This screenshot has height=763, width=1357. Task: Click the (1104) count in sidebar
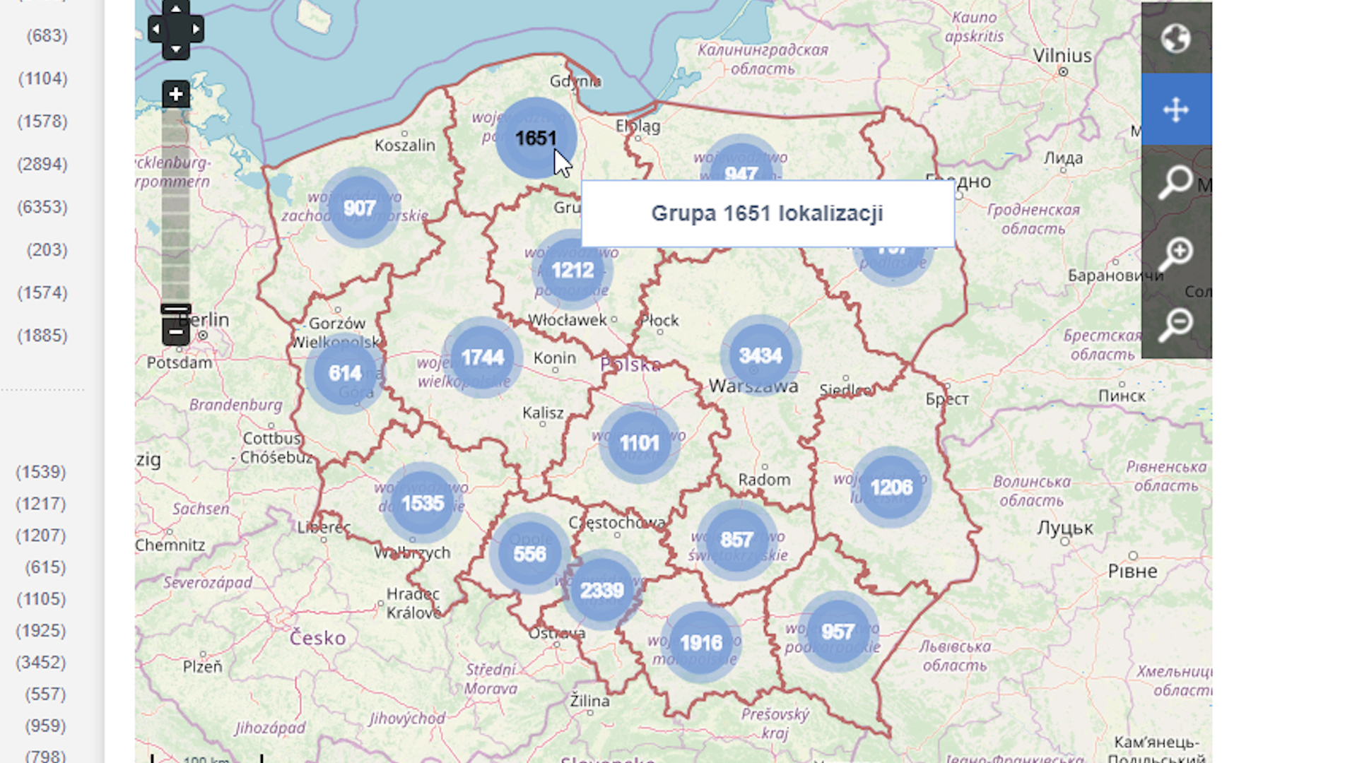[43, 78]
